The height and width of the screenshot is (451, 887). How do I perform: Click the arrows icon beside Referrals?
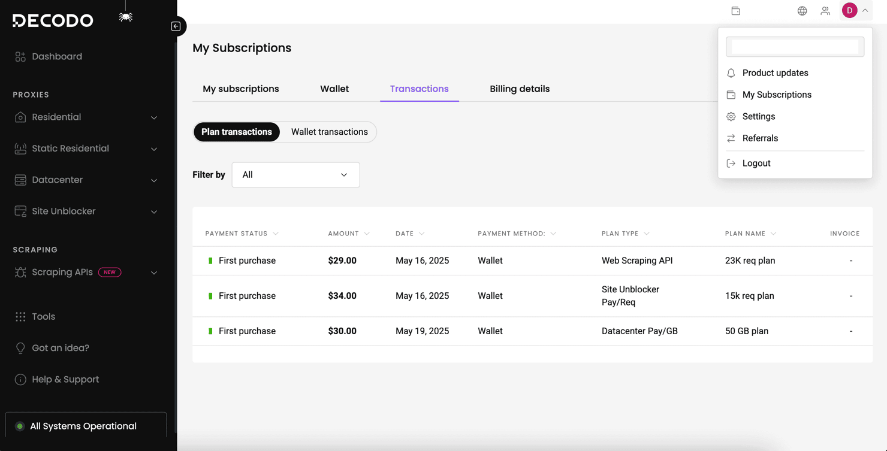(731, 138)
